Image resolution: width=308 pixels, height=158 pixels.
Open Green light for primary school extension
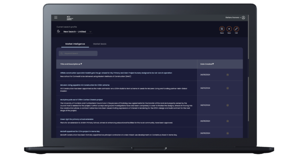pos(77,119)
